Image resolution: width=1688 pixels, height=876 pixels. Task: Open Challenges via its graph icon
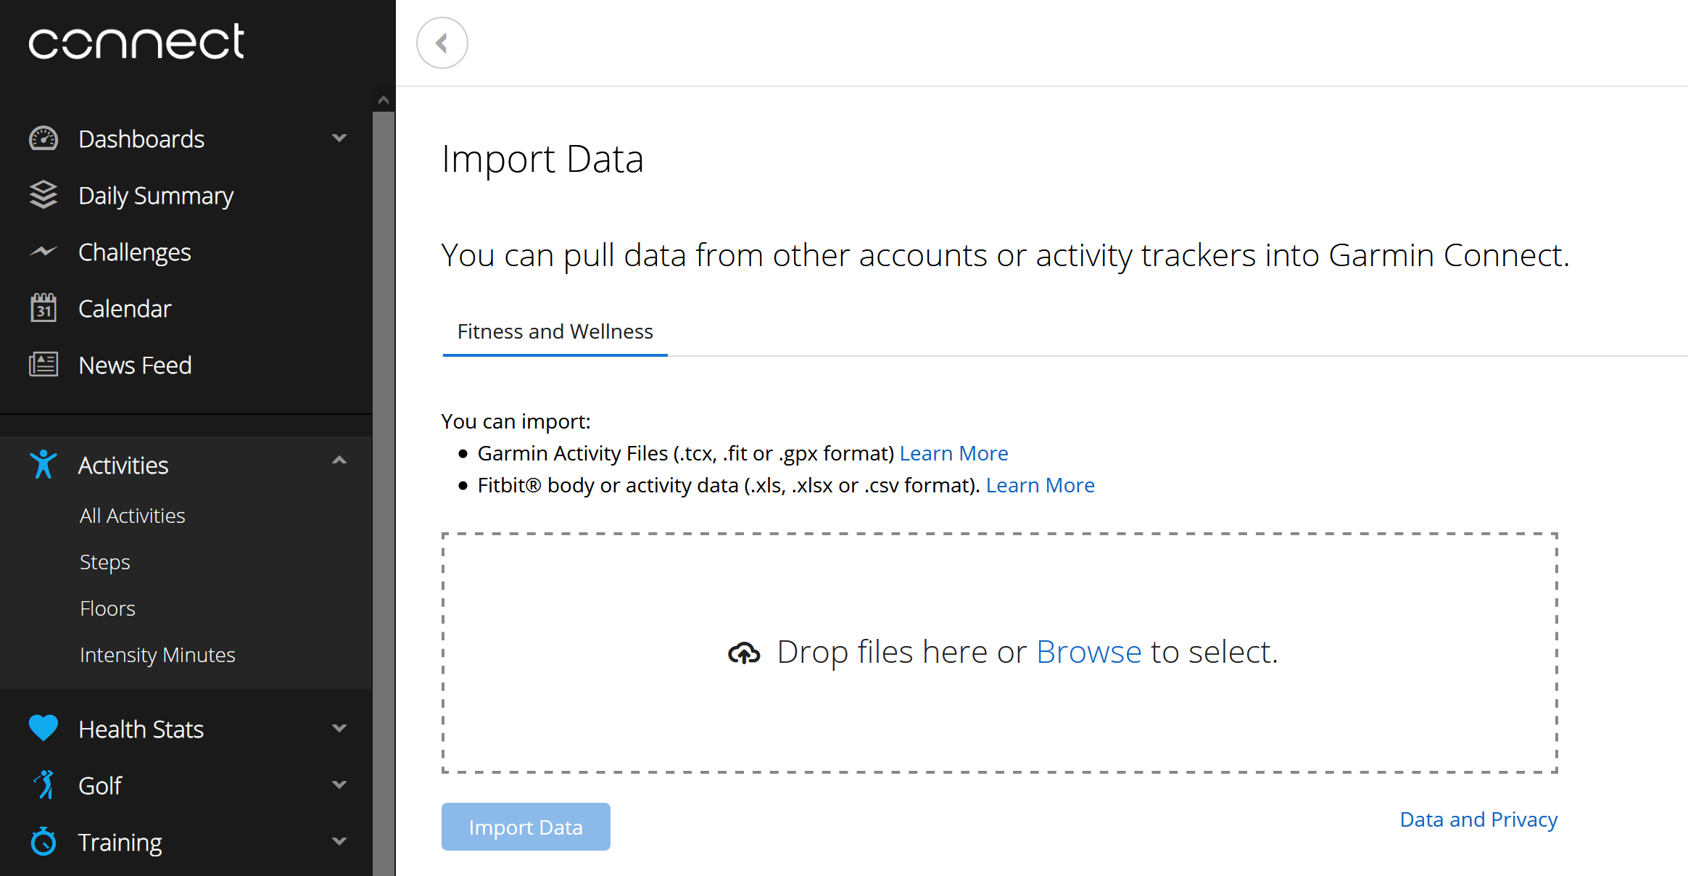44,251
